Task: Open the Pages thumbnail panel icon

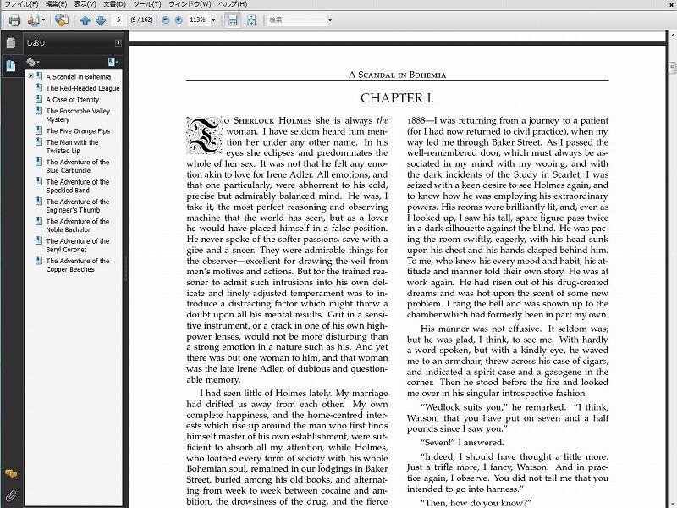Action: click(x=11, y=43)
